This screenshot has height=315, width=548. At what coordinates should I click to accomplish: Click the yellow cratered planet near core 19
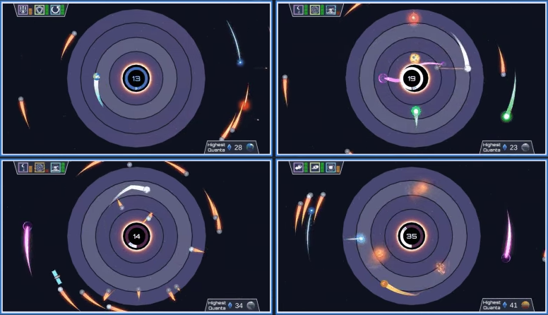[x=415, y=58]
